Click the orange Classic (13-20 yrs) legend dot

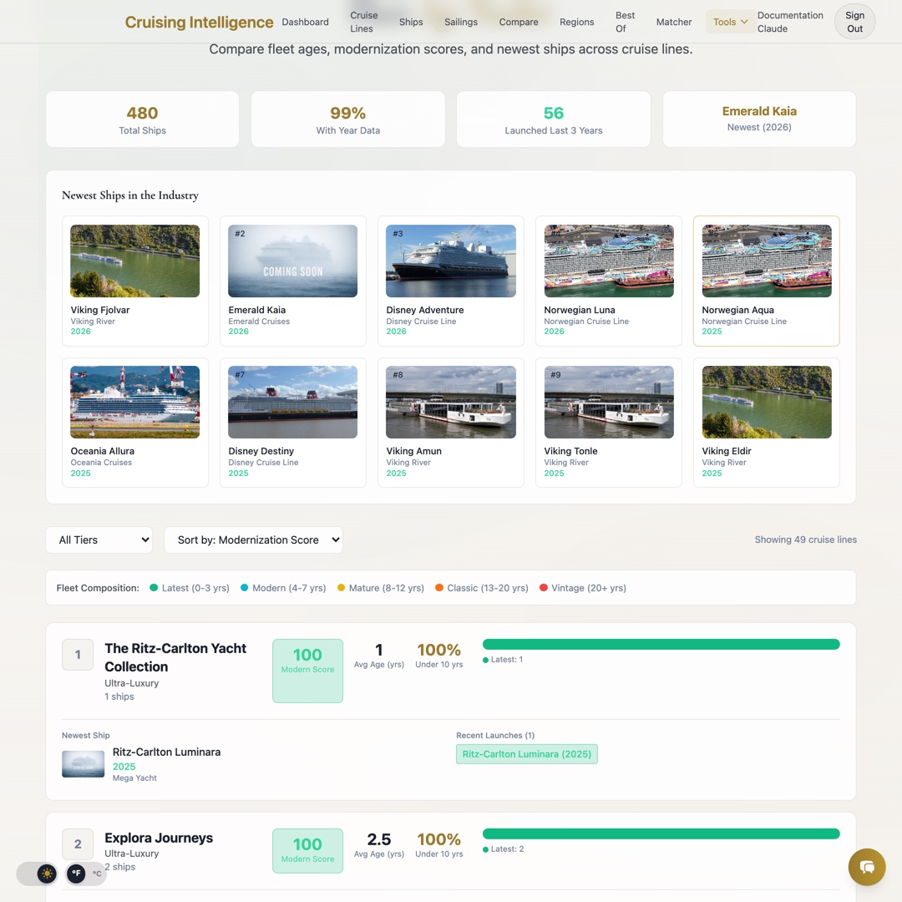click(x=439, y=588)
